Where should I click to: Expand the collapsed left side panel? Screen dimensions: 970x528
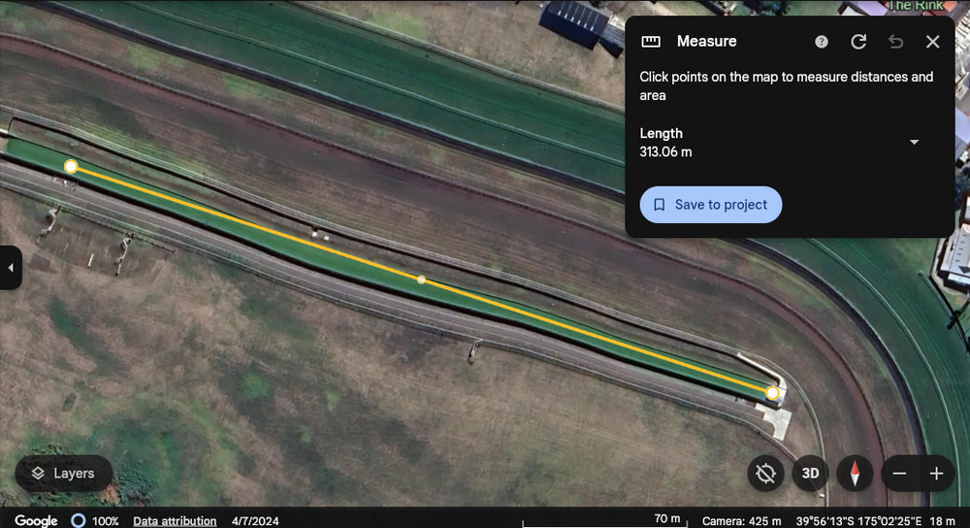point(10,268)
